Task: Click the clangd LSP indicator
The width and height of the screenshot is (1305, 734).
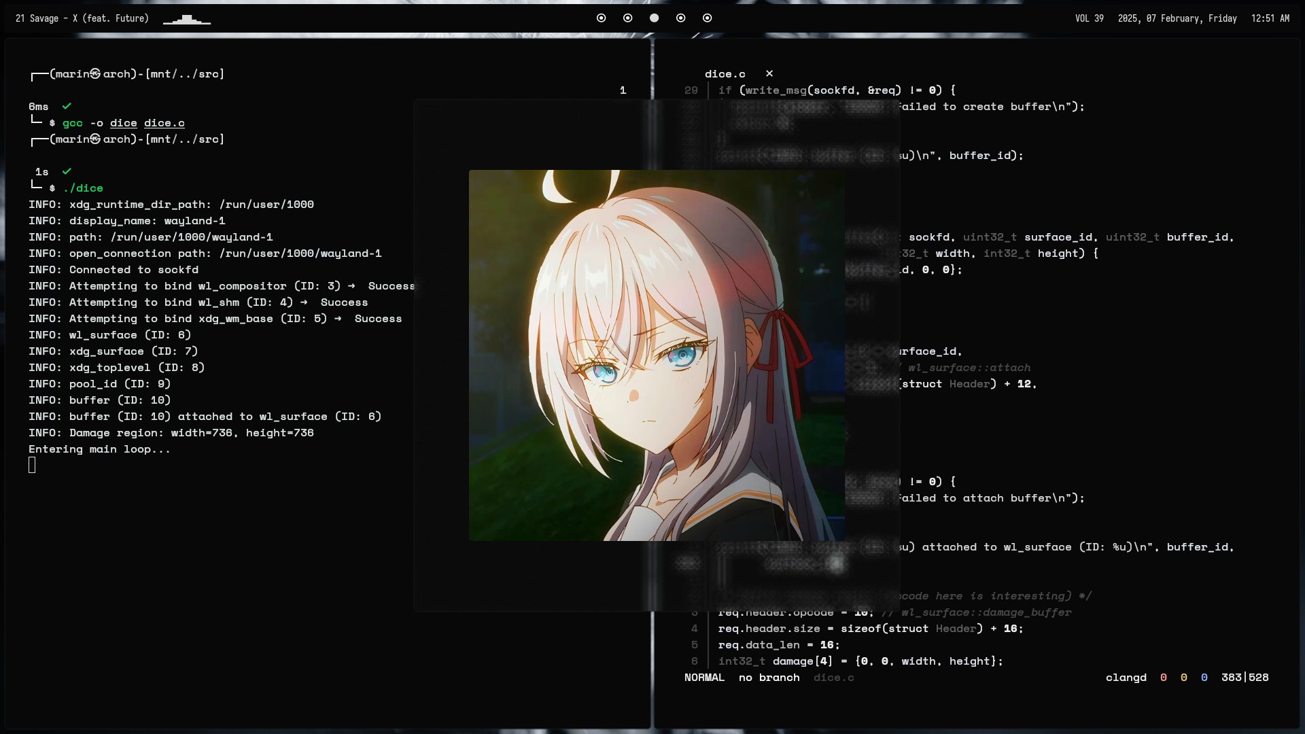Action: click(x=1126, y=678)
